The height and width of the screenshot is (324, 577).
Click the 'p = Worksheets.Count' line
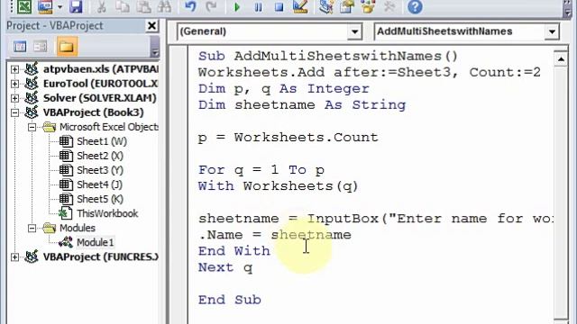coord(288,138)
